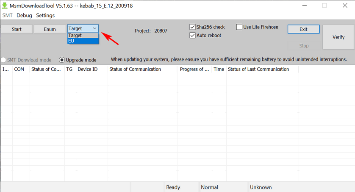Click the Device ID column header
355x192 pixels.
click(x=92, y=69)
